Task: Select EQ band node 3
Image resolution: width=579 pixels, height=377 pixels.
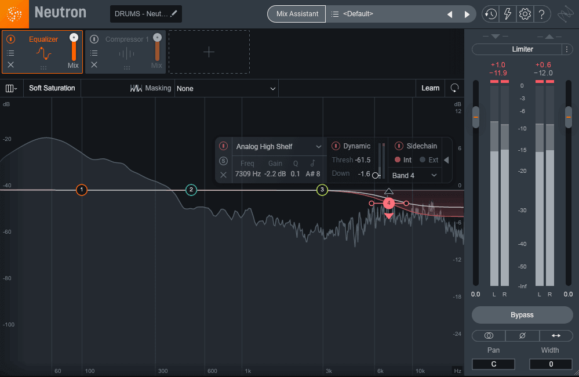Action: tap(322, 190)
